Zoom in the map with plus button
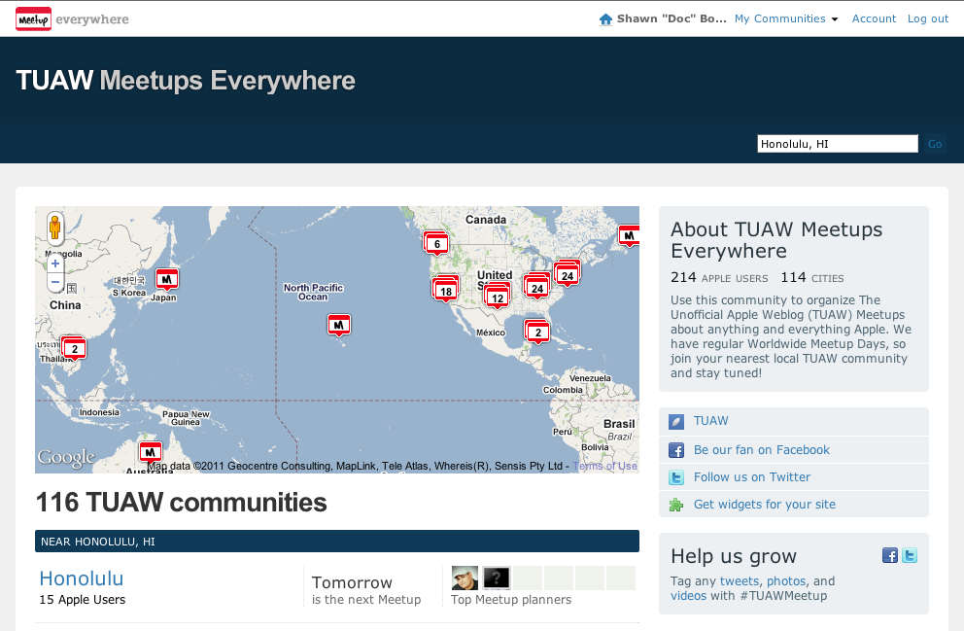 [x=55, y=263]
